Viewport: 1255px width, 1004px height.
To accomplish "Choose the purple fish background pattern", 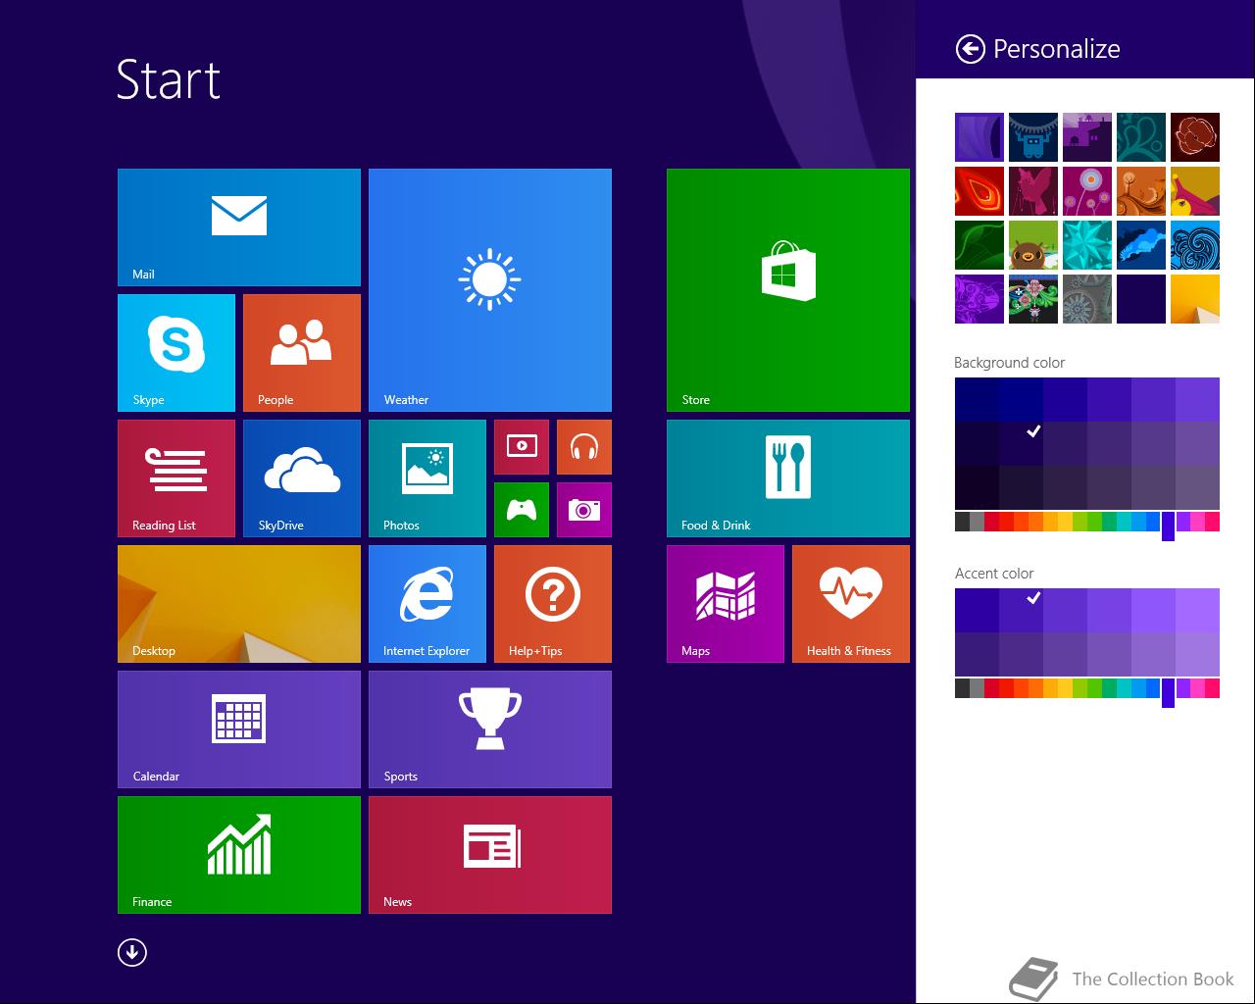I will [979, 299].
